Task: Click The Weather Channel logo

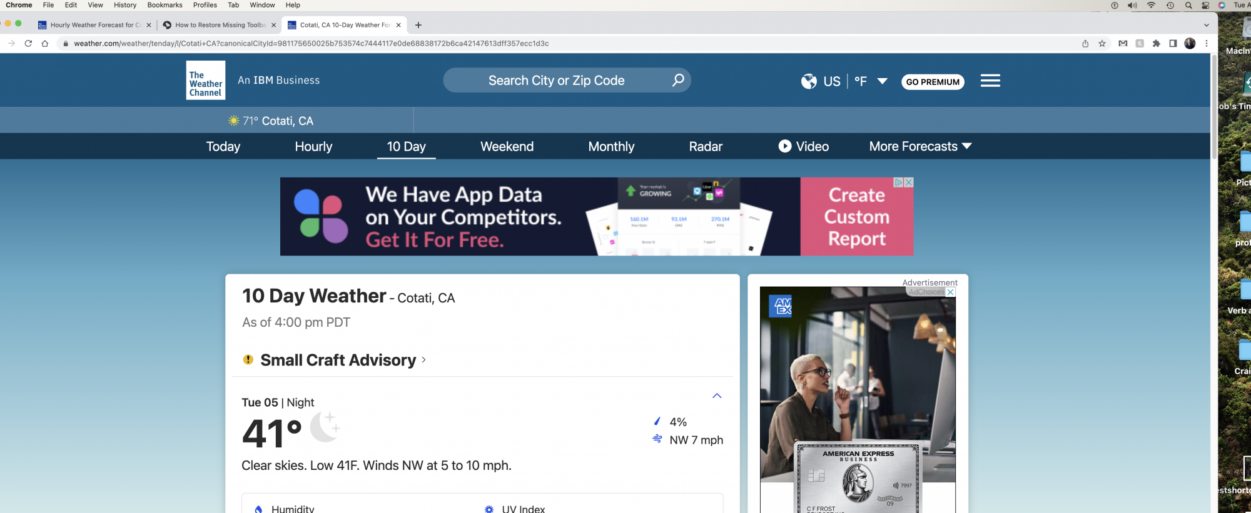Action: (206, 80)
